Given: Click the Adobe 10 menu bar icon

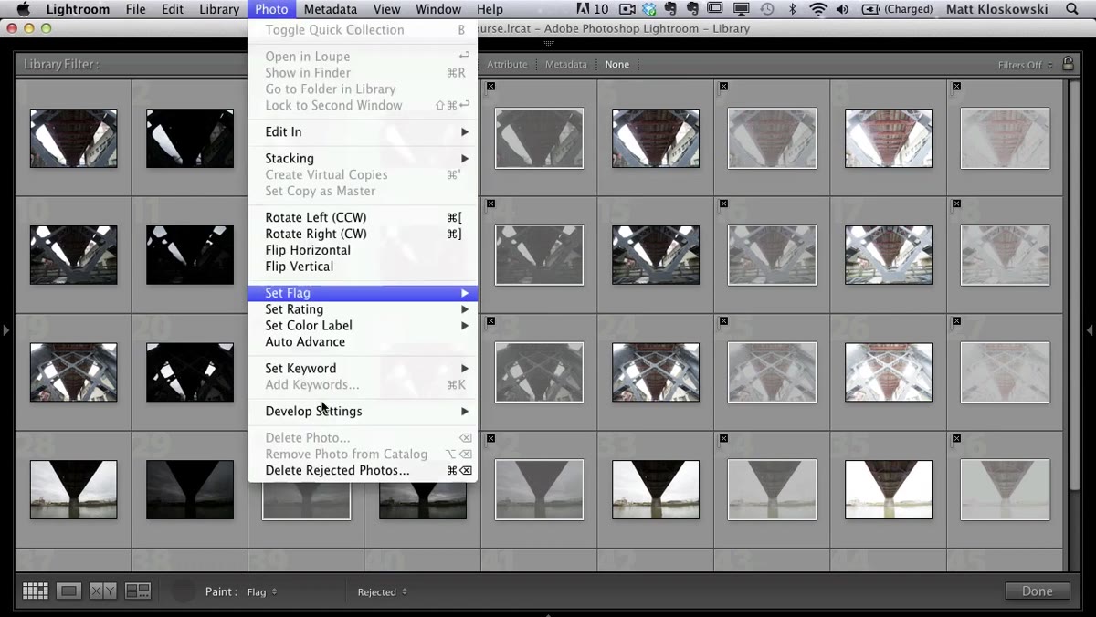Looking at the screenshot, I should [x=593, y=9].
